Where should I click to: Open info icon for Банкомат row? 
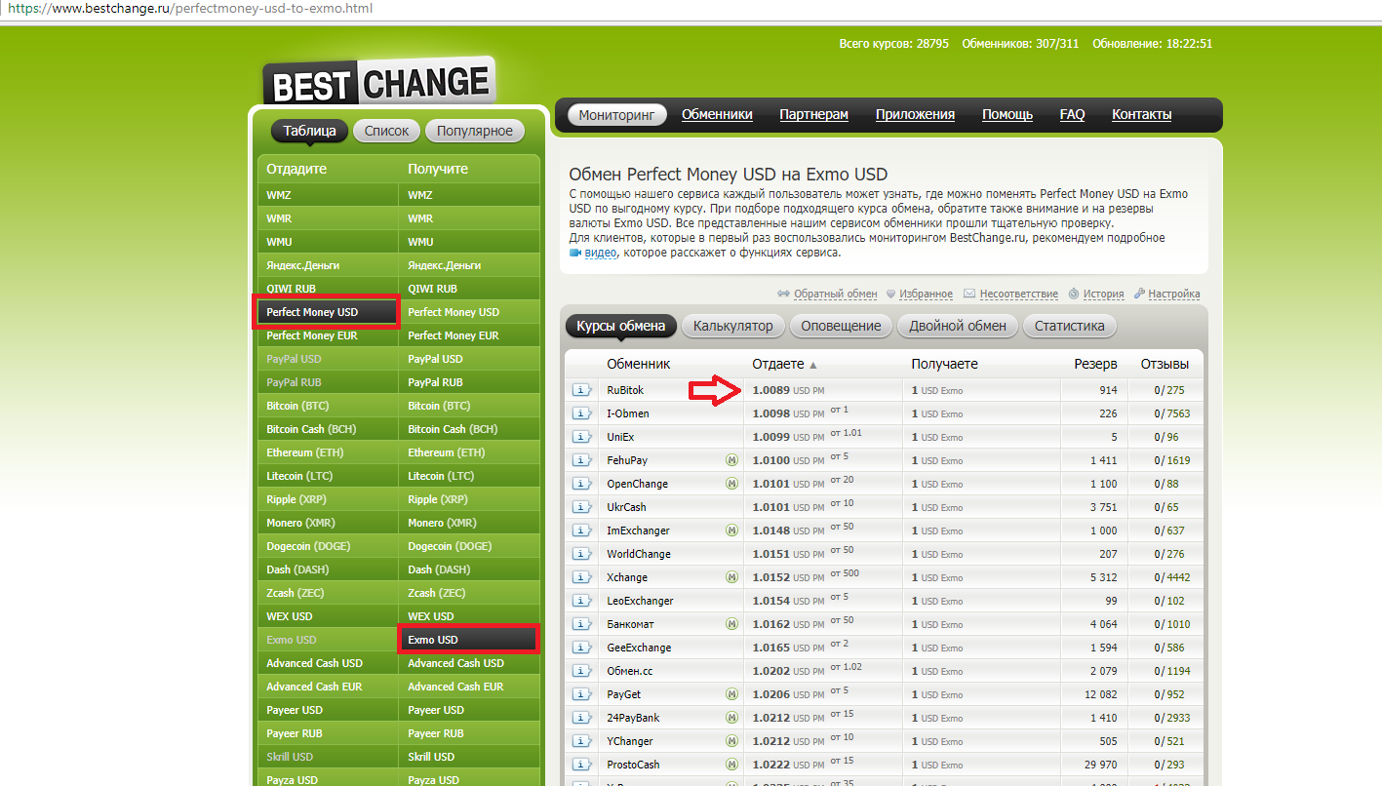pos(582,624)
